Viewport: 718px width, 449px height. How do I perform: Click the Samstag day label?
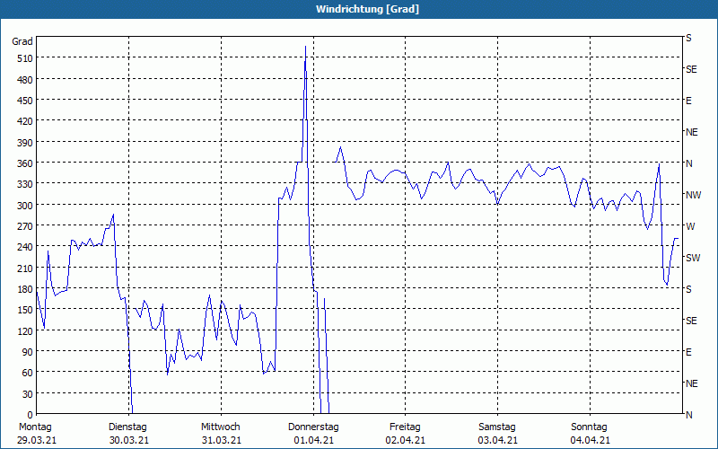(497, 427)
